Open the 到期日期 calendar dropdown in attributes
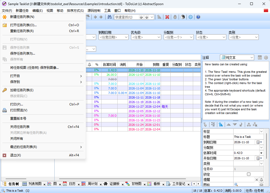This screenshot has width=270, height=193. [x=259, y=142]
